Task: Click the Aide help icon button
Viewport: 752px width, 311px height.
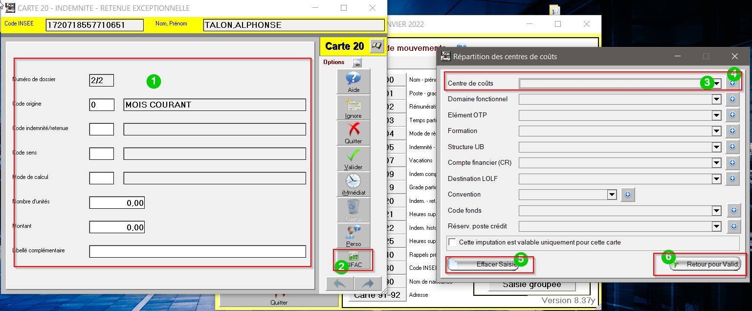Action: pyautogui.click(x=354, y=81)
